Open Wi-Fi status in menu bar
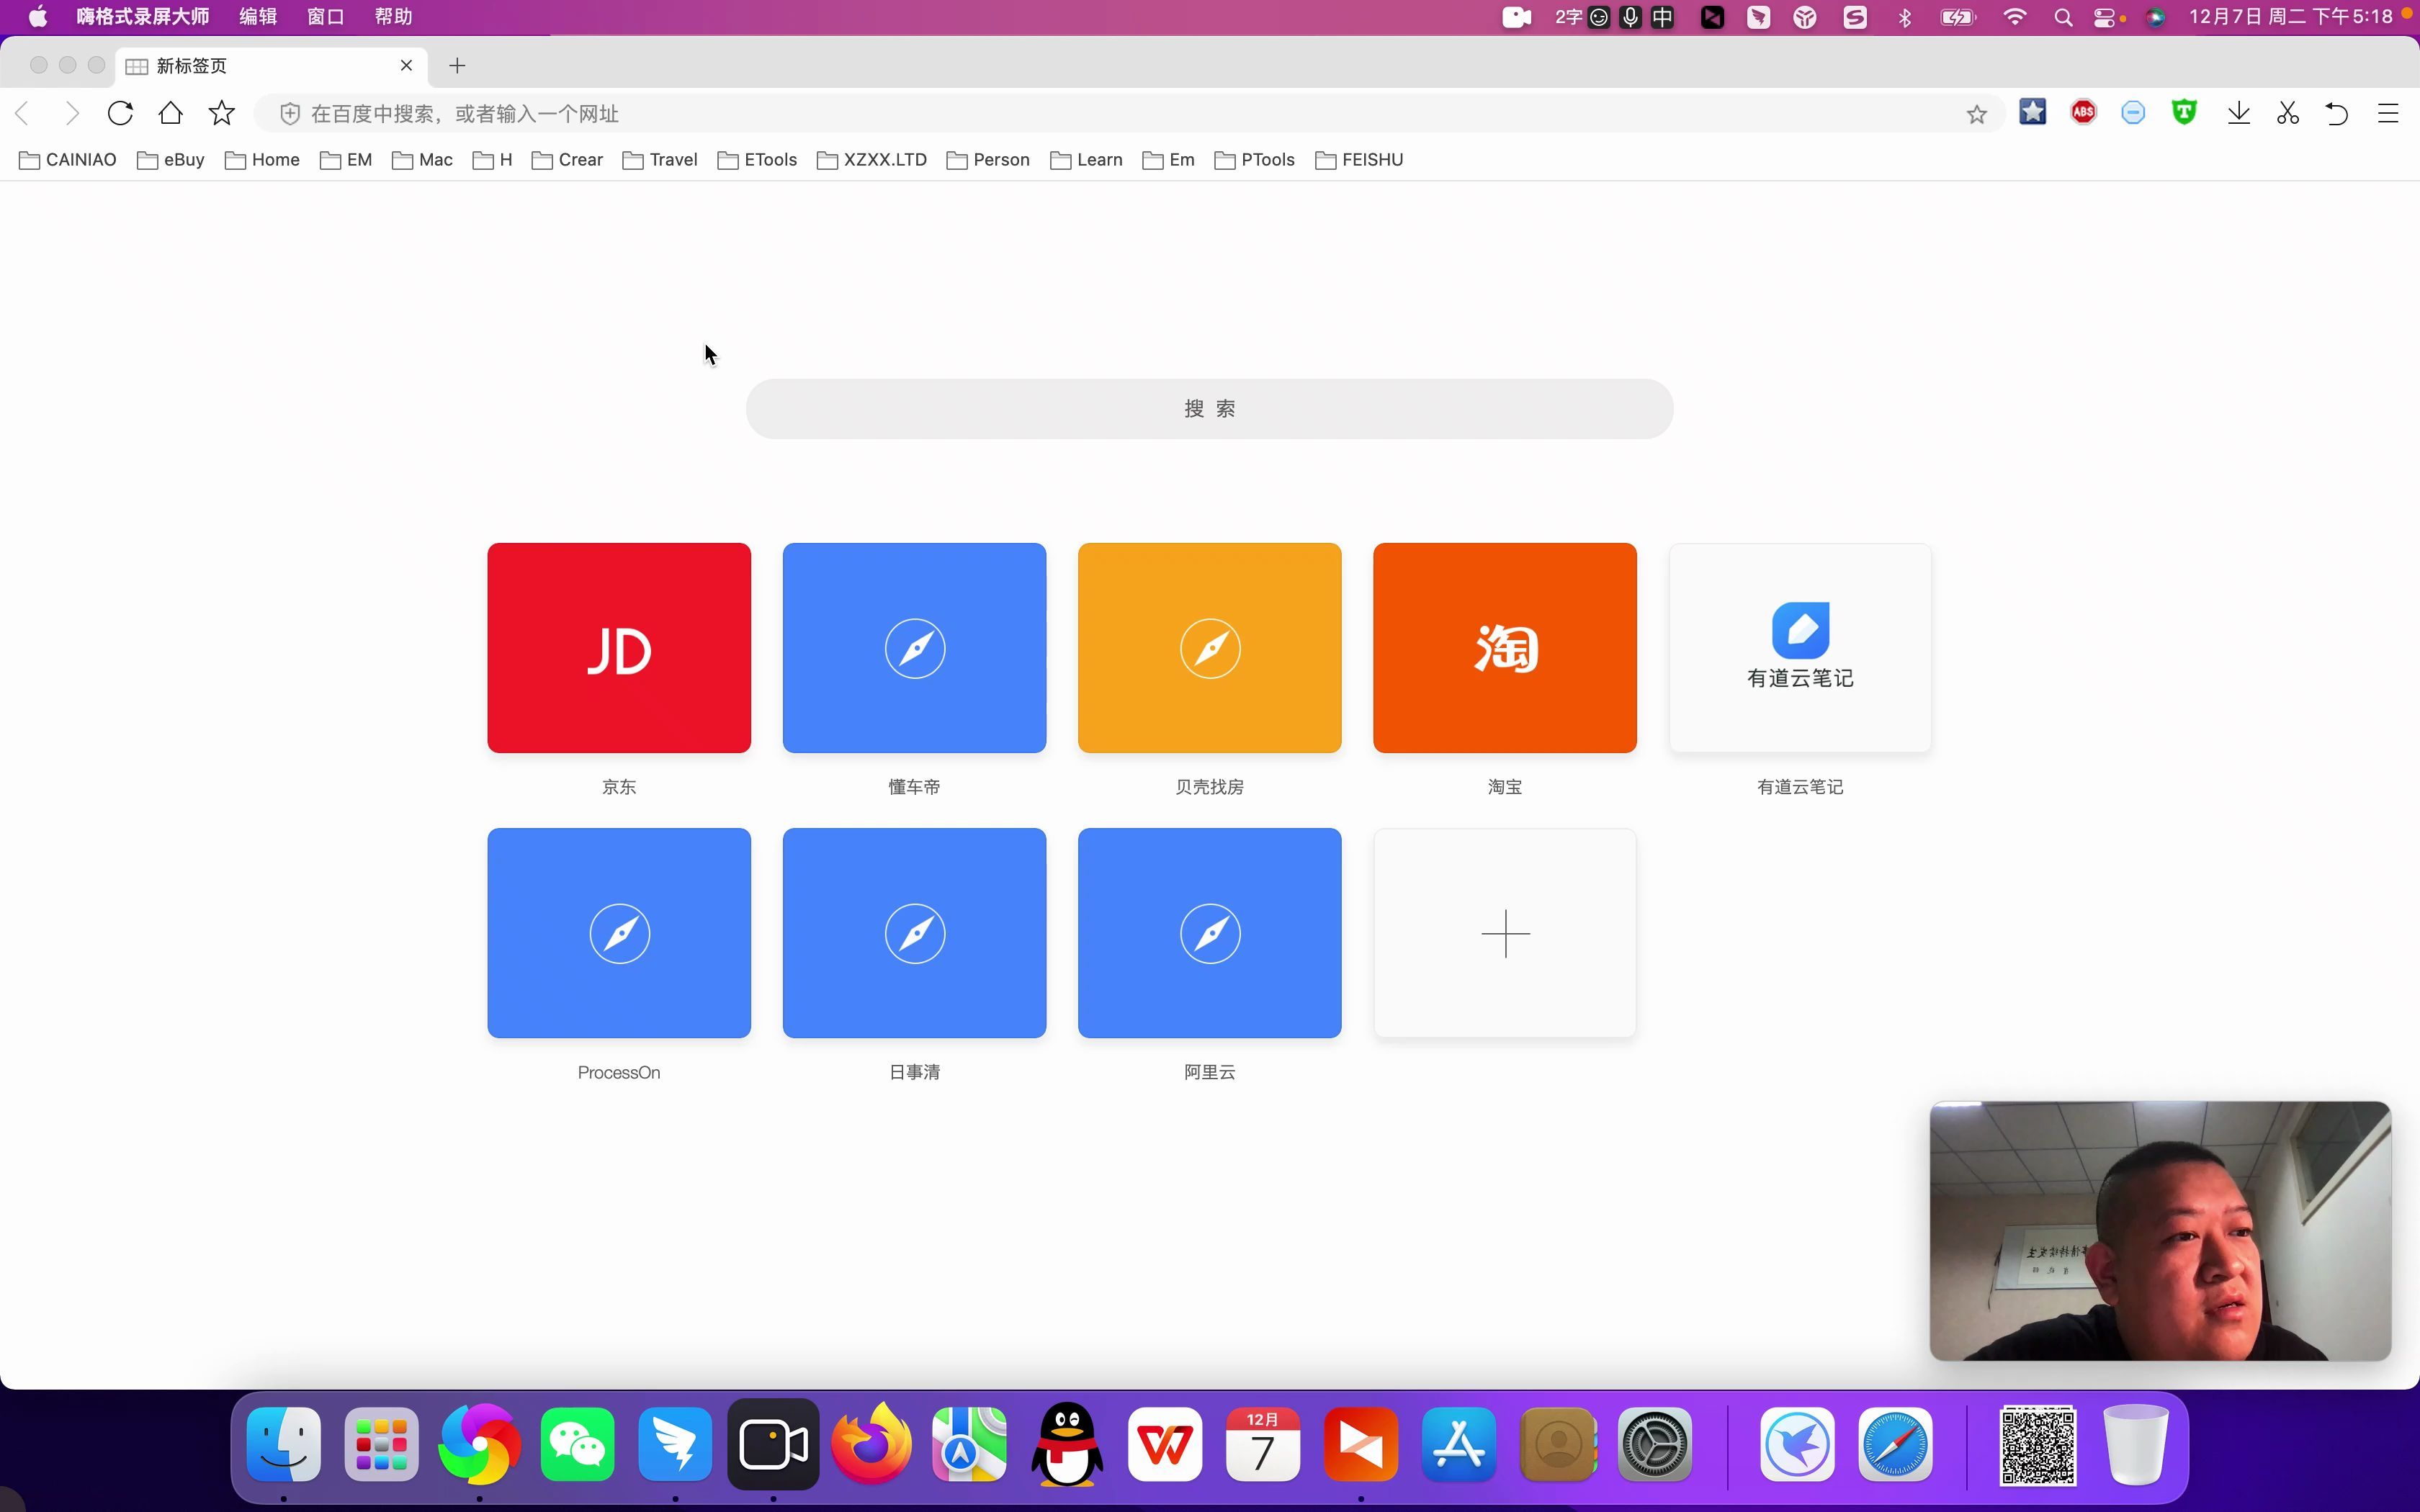Viewport: 2420px width, 1512px height. tap(2015, 17)
